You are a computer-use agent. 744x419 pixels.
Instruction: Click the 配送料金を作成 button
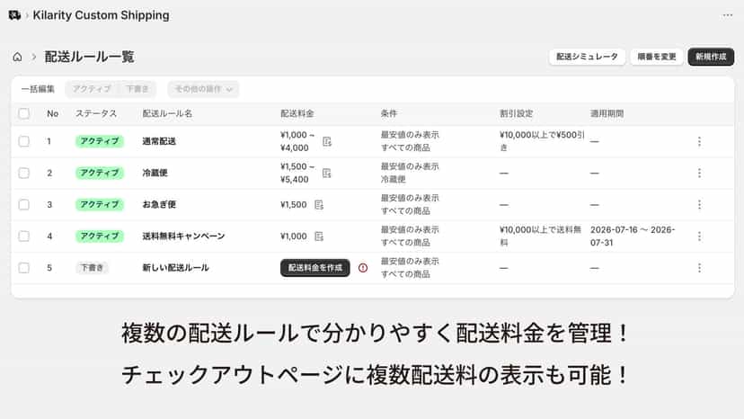(x=315, y=268)
